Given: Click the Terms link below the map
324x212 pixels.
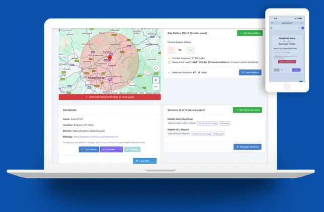Looking at the screenshot, I should [142, 93].
